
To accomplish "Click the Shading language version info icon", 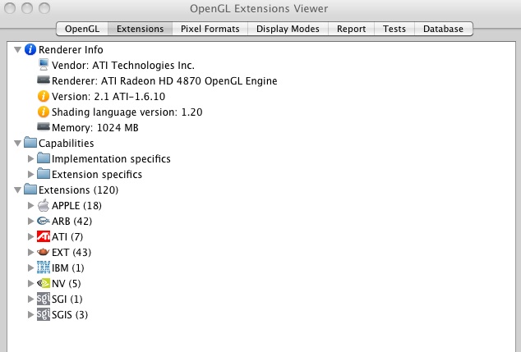I will coord(44,112).
